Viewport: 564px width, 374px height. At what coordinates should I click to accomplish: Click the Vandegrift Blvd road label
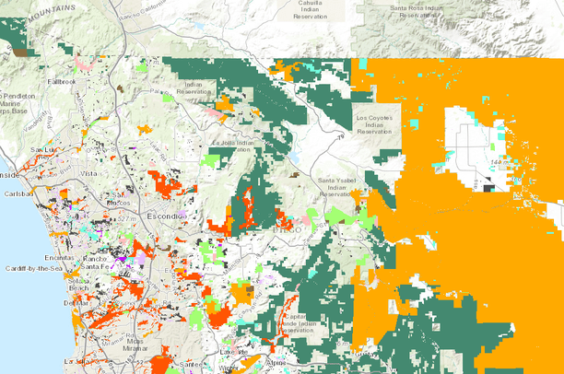tap(37, 122)
